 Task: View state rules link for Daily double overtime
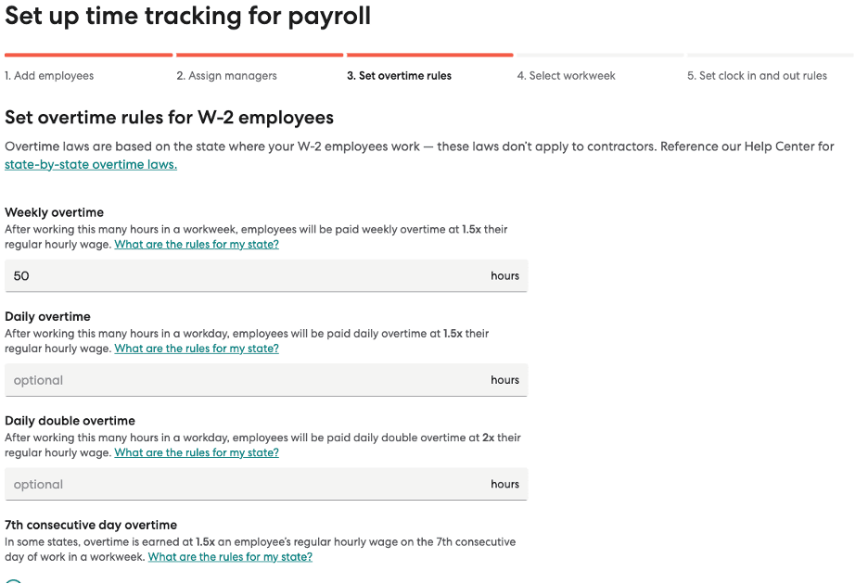click(x=197, y=452)
